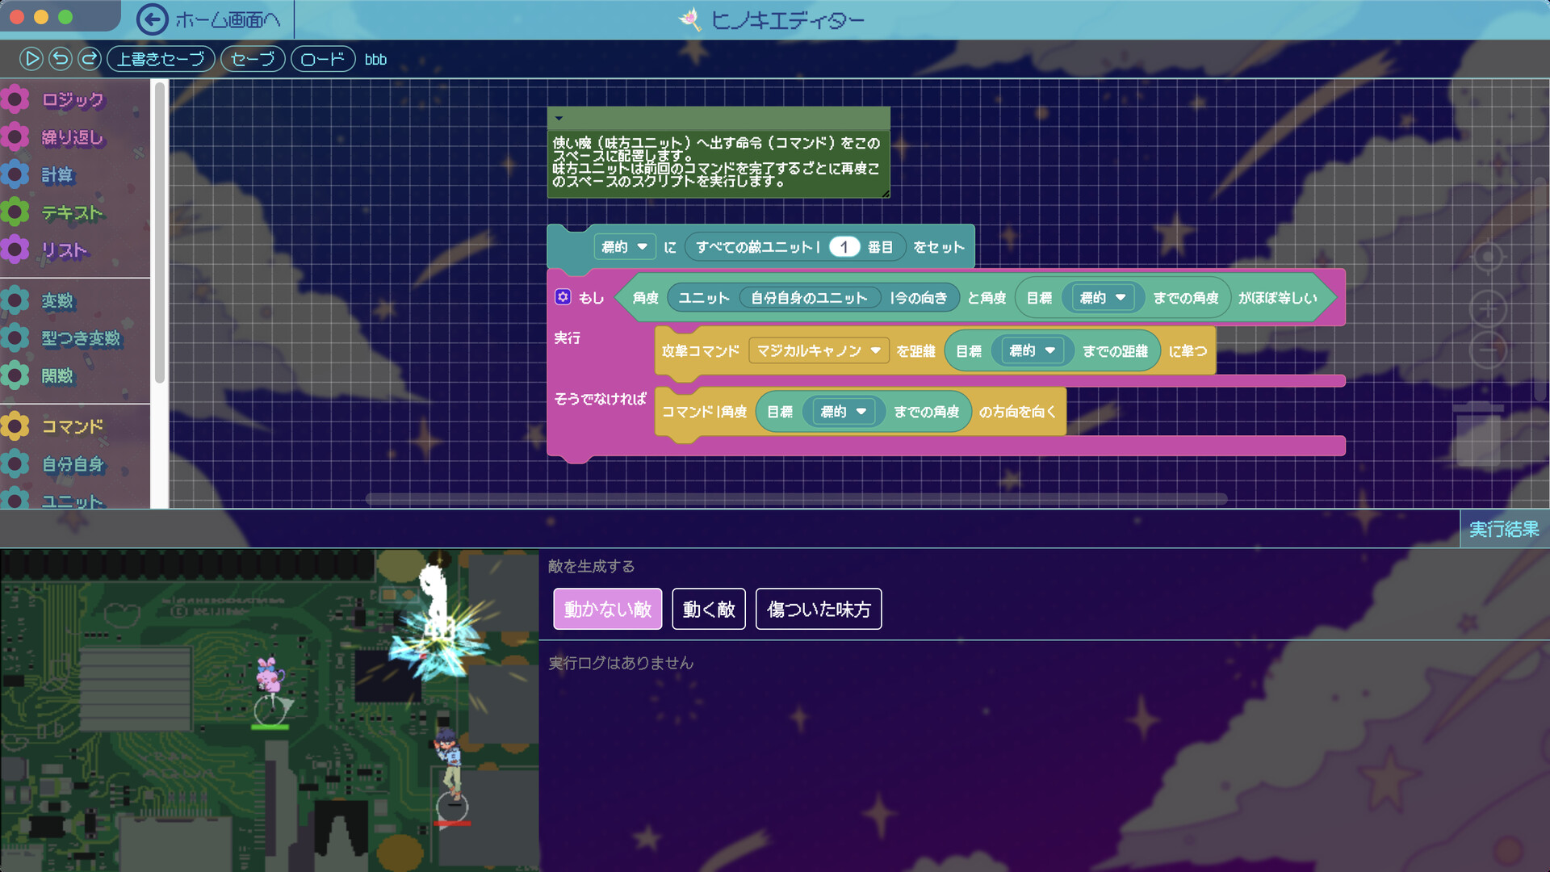Run the script with the play button
Viewport: 1550px width, 872px height.
point(31,58)
